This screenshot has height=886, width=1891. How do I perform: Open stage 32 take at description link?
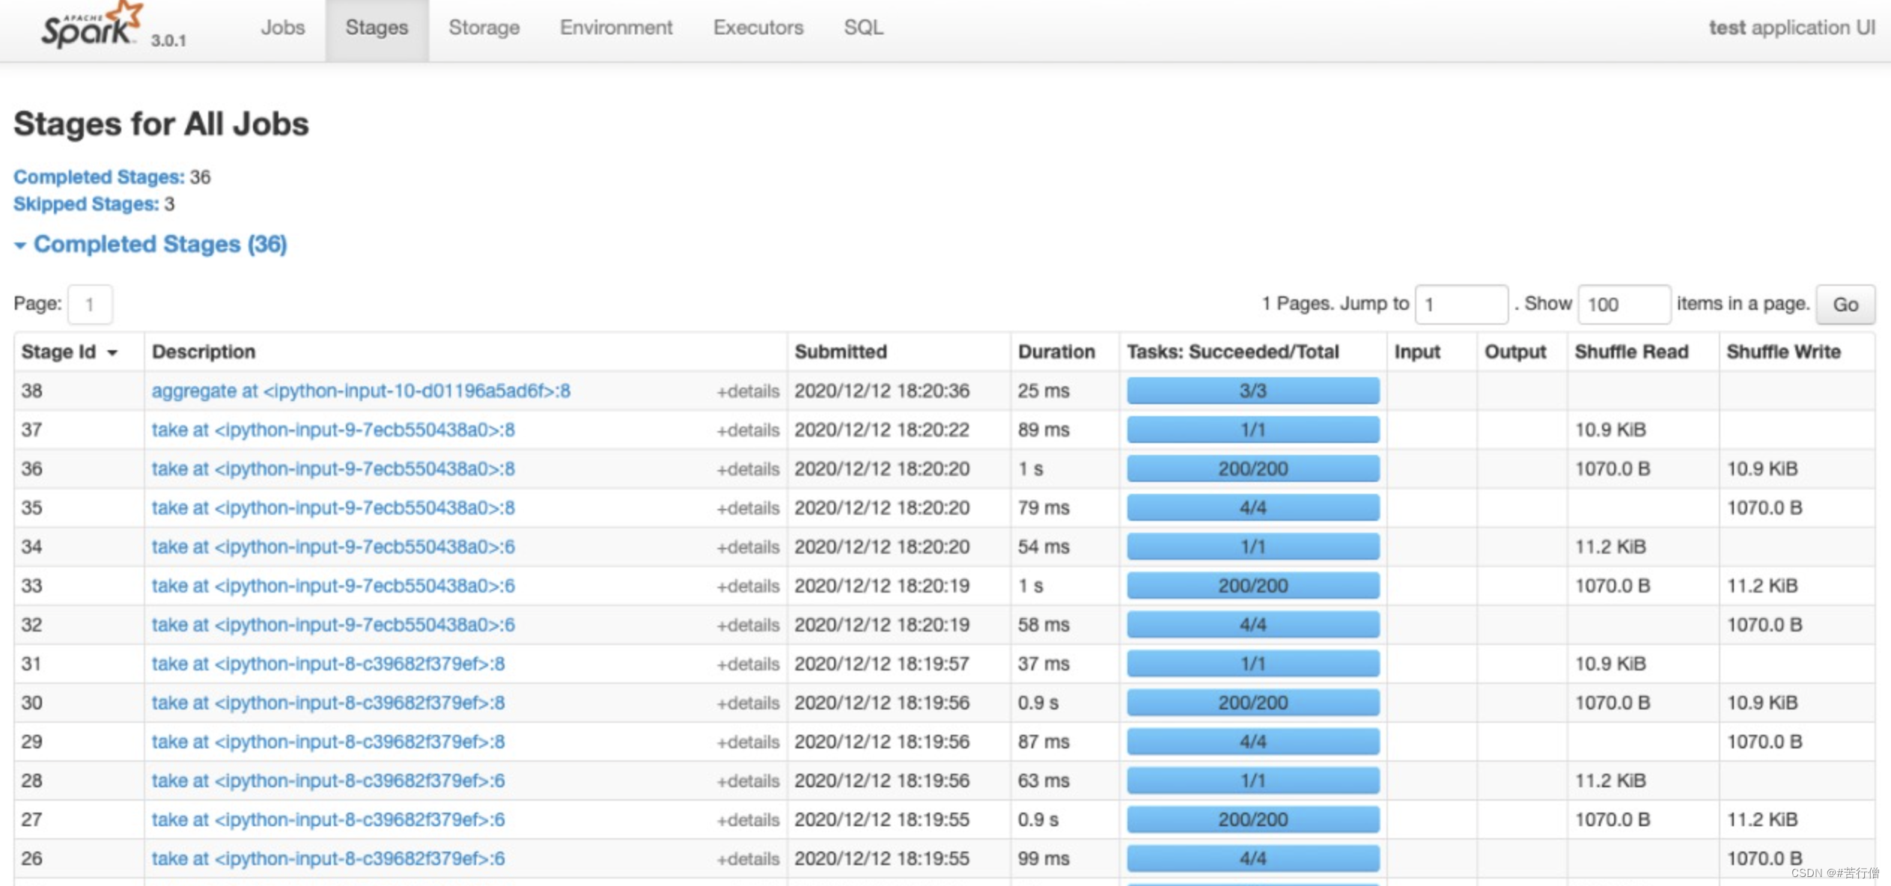333,624
